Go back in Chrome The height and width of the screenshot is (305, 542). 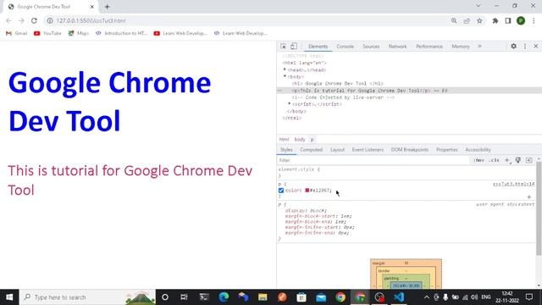pyautogui.click(x=8, y=20)
